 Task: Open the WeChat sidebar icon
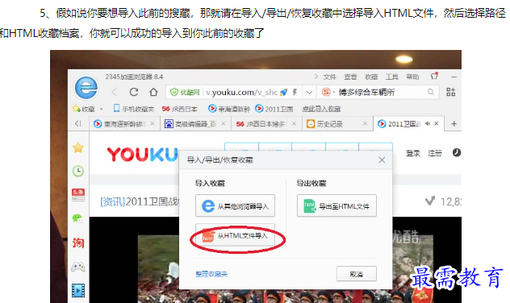pyautogui.click(x=77, y=218)
